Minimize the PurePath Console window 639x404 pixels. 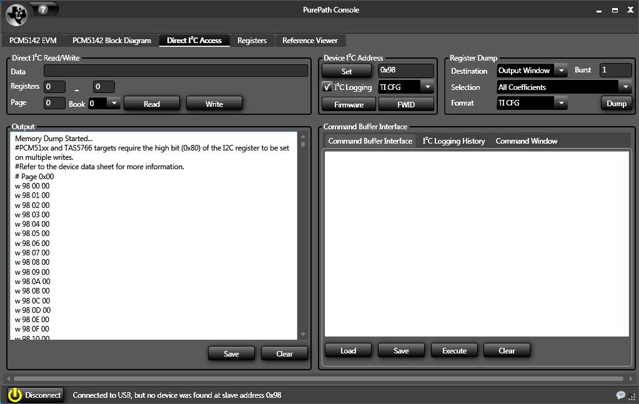(x=598, y=10)
